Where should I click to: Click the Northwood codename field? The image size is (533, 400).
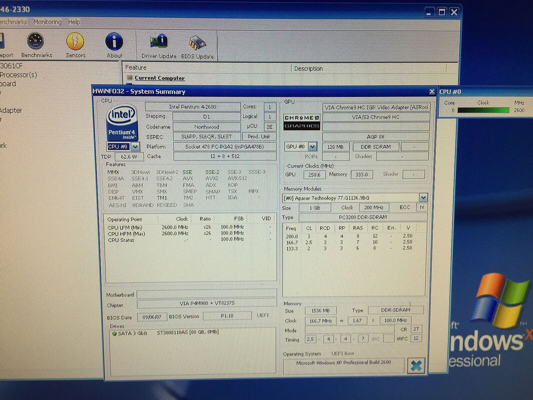tap(207, 127)
